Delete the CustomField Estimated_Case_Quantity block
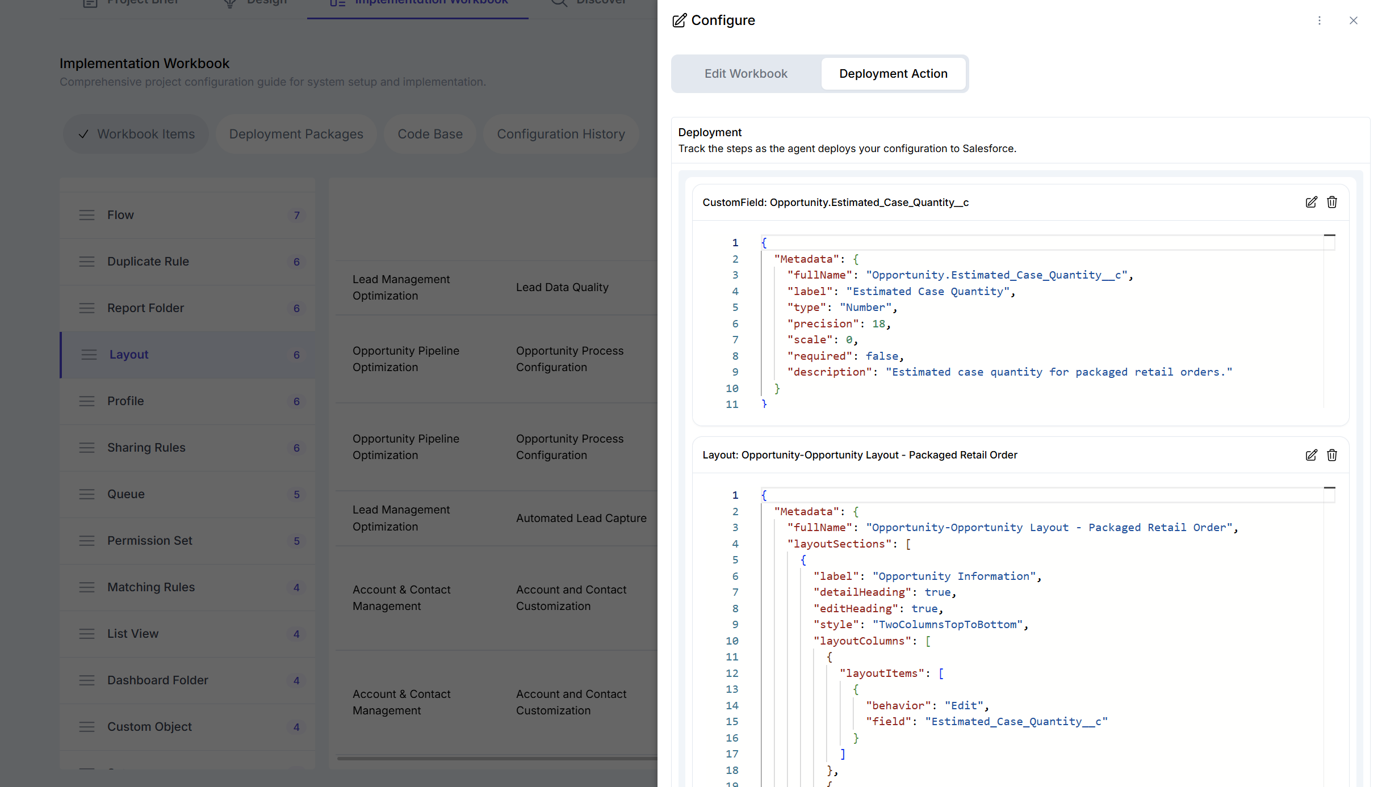Screen dimensions: 1382x787 (x=1332, y=203)
